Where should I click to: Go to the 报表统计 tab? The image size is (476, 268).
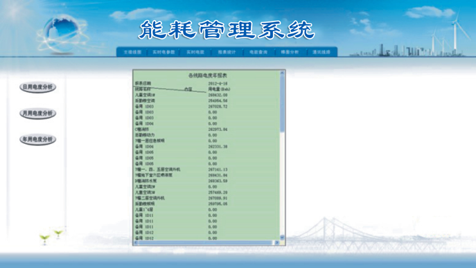click(227, 52)
